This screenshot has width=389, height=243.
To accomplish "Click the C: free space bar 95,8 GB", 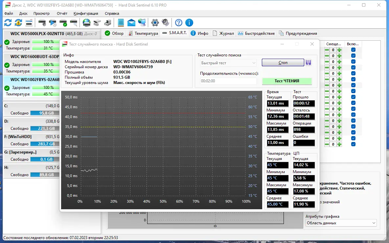I will tap(45, 113).
